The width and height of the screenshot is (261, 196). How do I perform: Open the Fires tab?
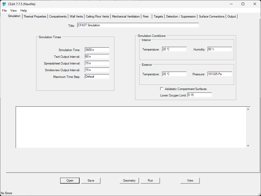click(x=146, y=17)
